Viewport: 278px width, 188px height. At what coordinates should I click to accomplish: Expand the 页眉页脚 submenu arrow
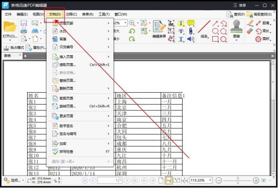click(x=108, y=23)
